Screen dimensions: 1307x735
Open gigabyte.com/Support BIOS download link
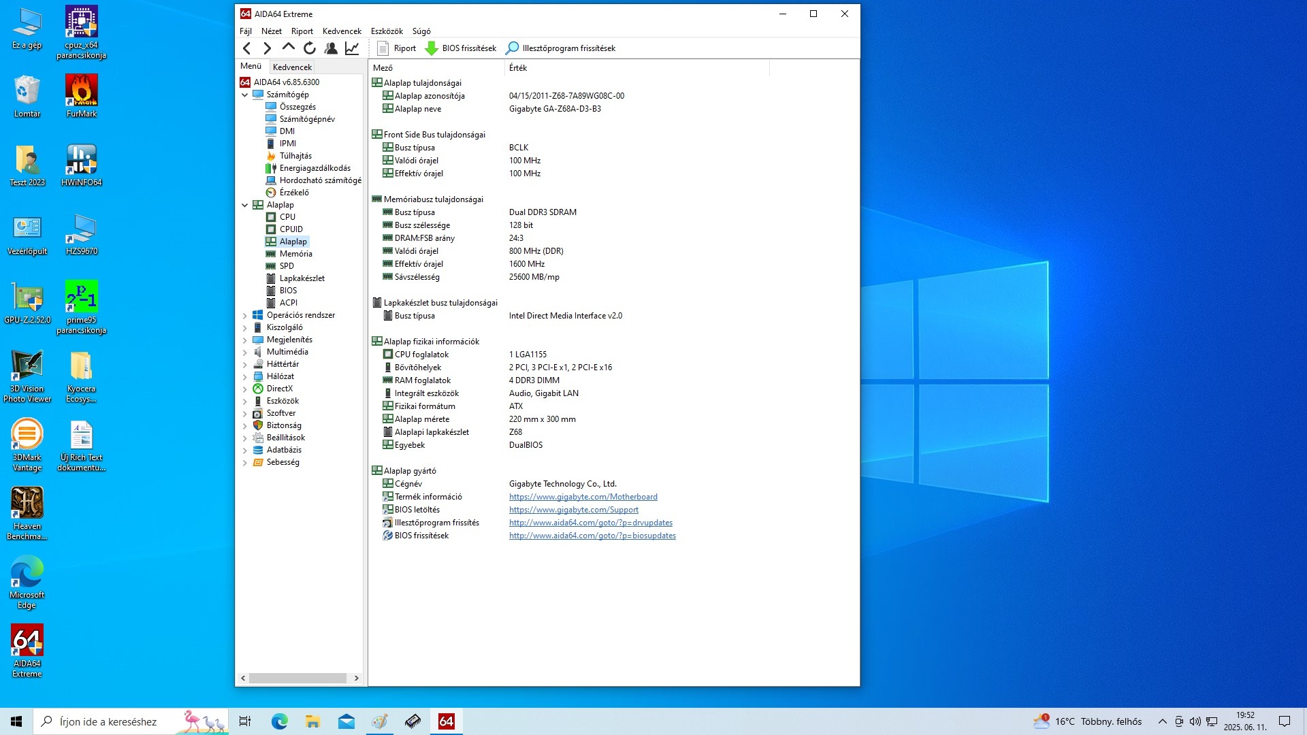coord(573,510)
